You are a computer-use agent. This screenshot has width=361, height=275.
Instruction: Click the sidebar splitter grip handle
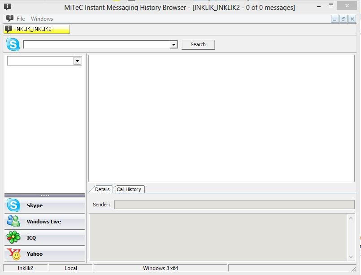[44, 196]
